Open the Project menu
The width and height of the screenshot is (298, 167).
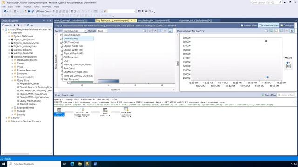click(27, 7)
